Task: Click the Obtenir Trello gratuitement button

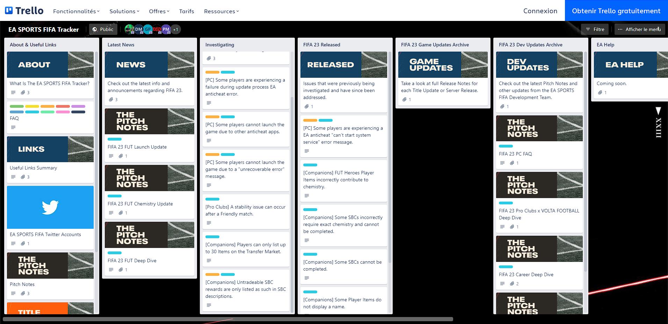Action: click(616, 11)
